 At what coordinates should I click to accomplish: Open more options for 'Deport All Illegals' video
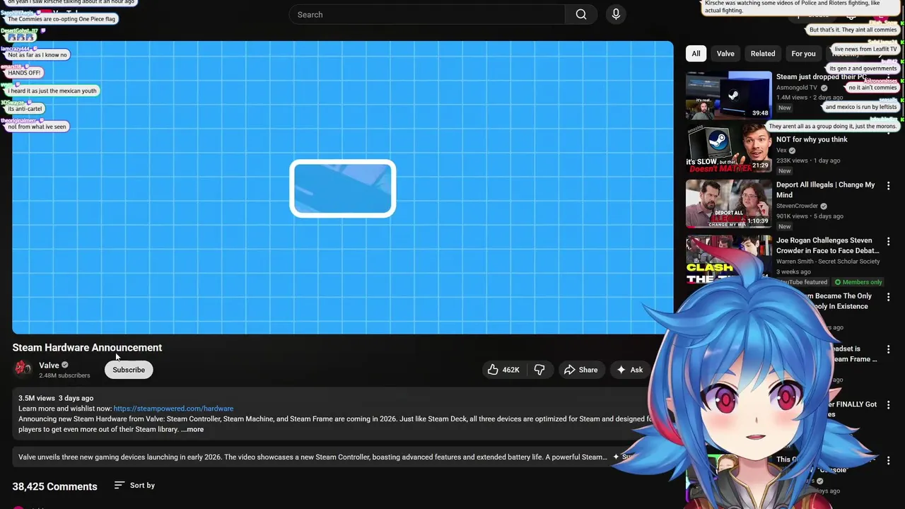889,185
